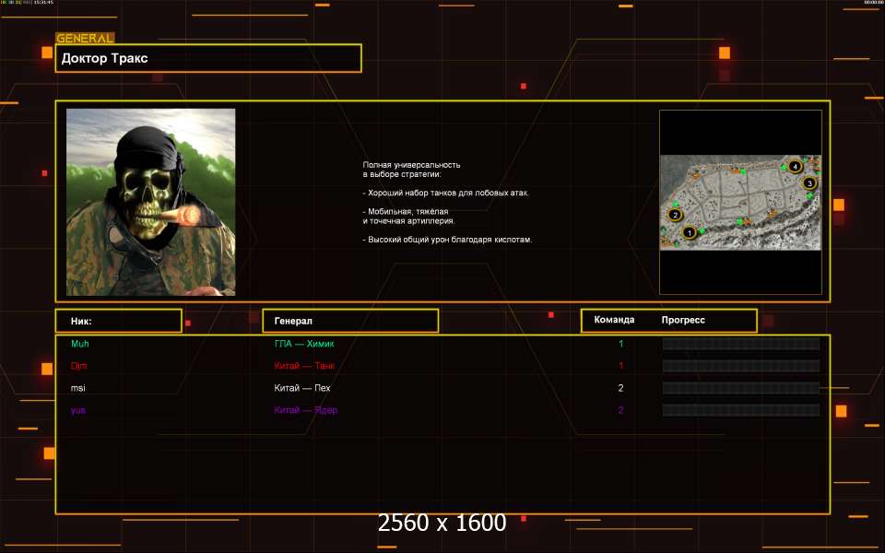Click start position marker 3 on minimap
The width and height of the screenshot is (885, 553).
tap(809, 183)
